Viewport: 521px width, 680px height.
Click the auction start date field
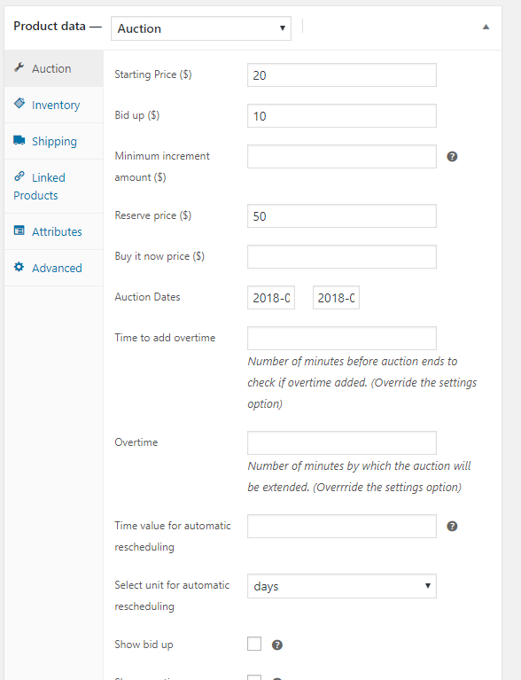point(271,298)
